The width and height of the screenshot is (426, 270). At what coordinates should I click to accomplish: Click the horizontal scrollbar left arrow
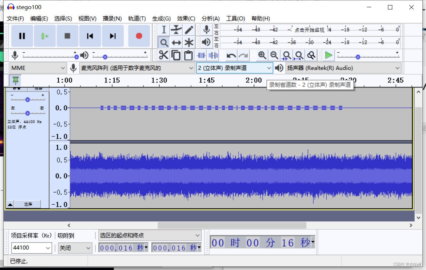click(x=69, y=225)
